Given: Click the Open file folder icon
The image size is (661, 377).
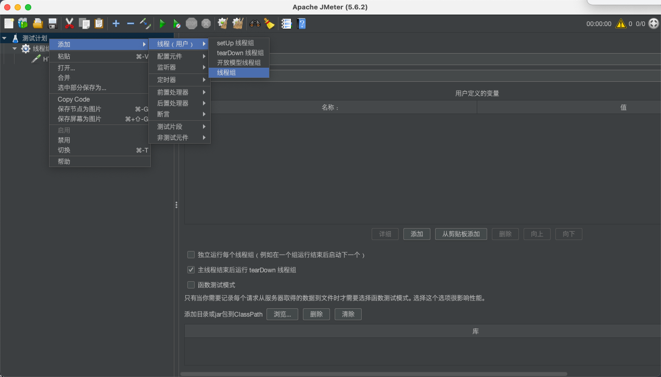Looking at the screenshot, I should coord(38,23).
